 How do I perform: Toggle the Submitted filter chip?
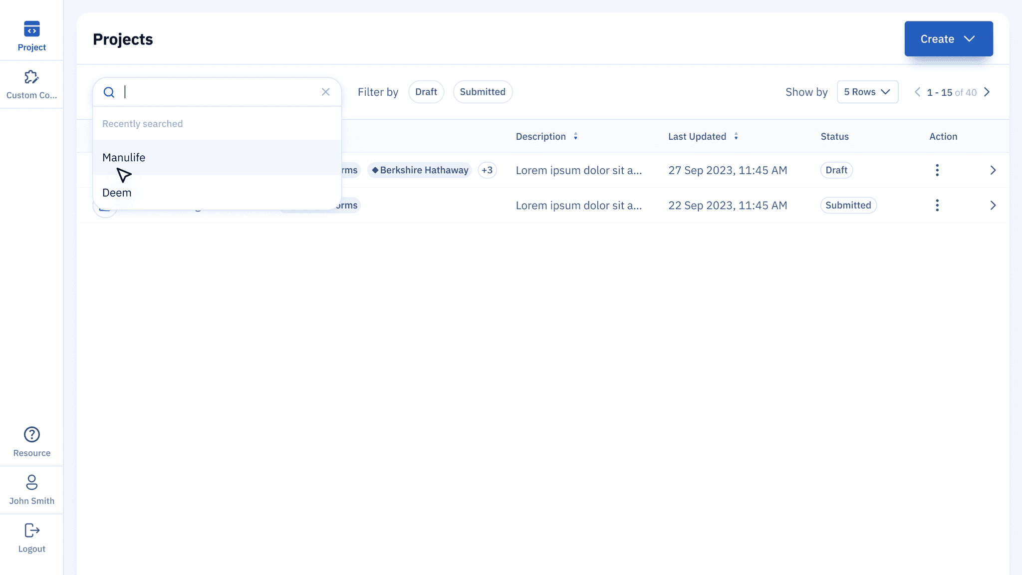tap(482, 92)
